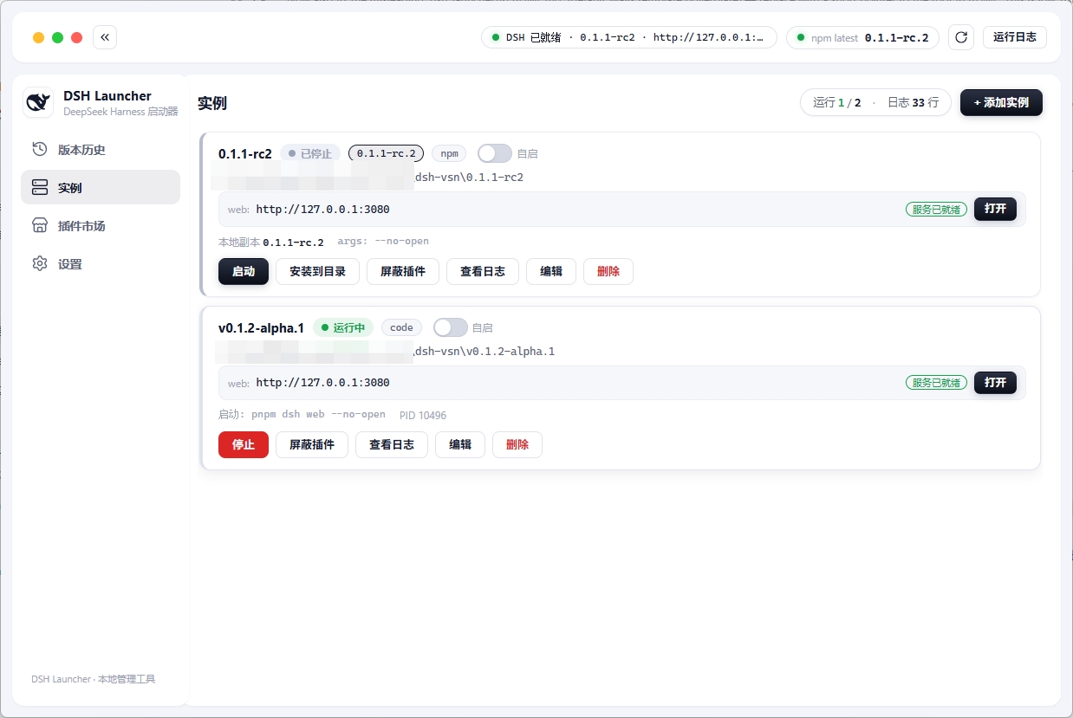This screenshot has height=718, width=1073.
Task: Click the npm tag on 0.1.1-rc2
Action: pyautogui.click(x=449, y=153)
